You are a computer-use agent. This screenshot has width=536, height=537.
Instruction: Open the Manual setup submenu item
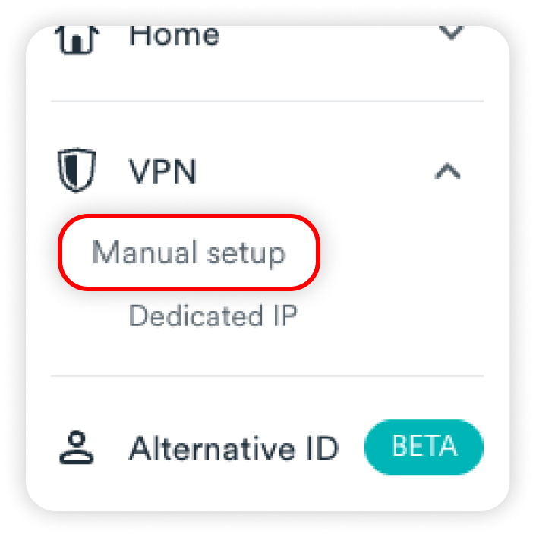pyautogui.click(x=189, y=253)
